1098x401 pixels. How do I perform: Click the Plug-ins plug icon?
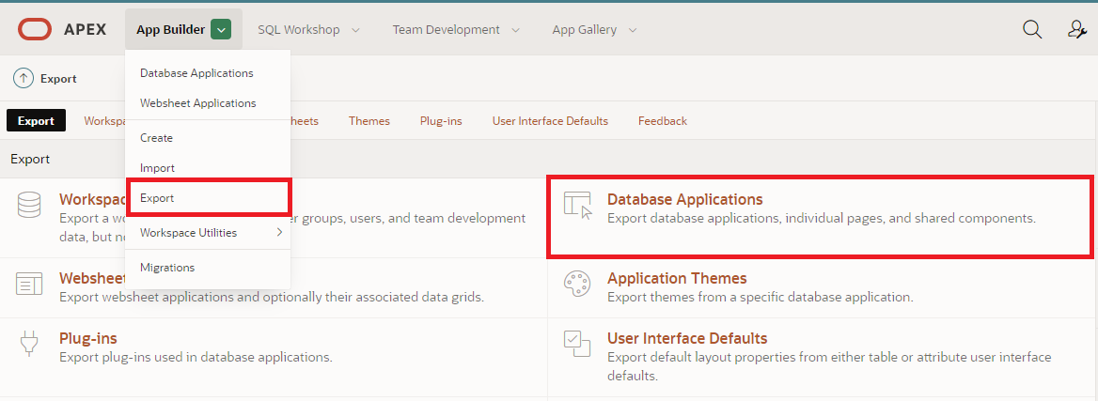point(29,344)
